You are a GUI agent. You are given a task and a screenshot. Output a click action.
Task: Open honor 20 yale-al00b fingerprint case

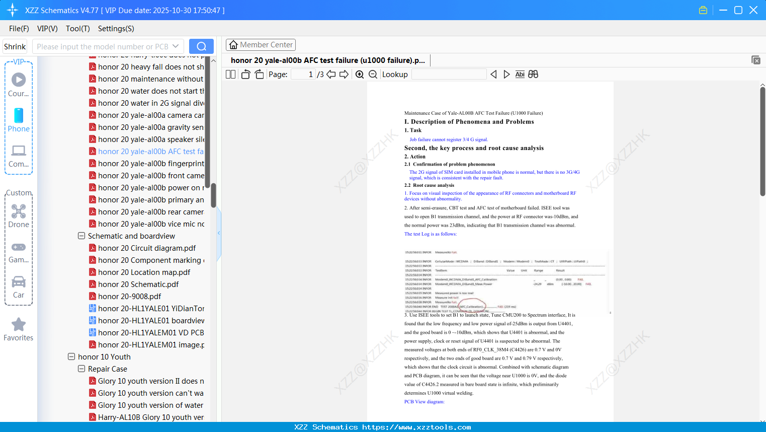point(147,164)
